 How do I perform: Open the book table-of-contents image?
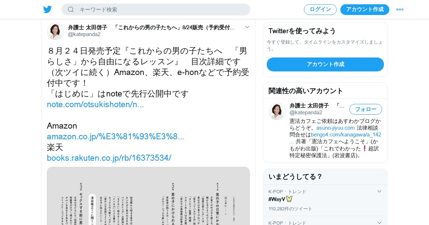(x=148, y=196)
